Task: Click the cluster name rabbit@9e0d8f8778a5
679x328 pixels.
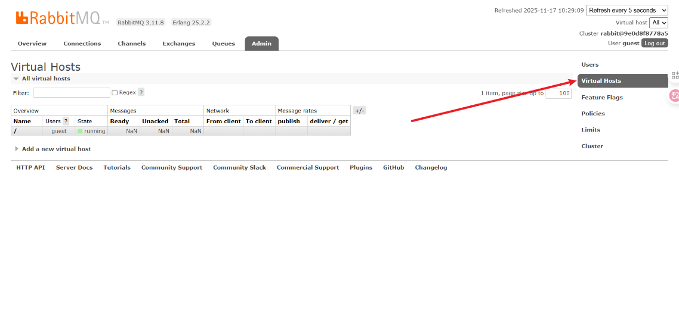Action: click(x=634, y=33)
